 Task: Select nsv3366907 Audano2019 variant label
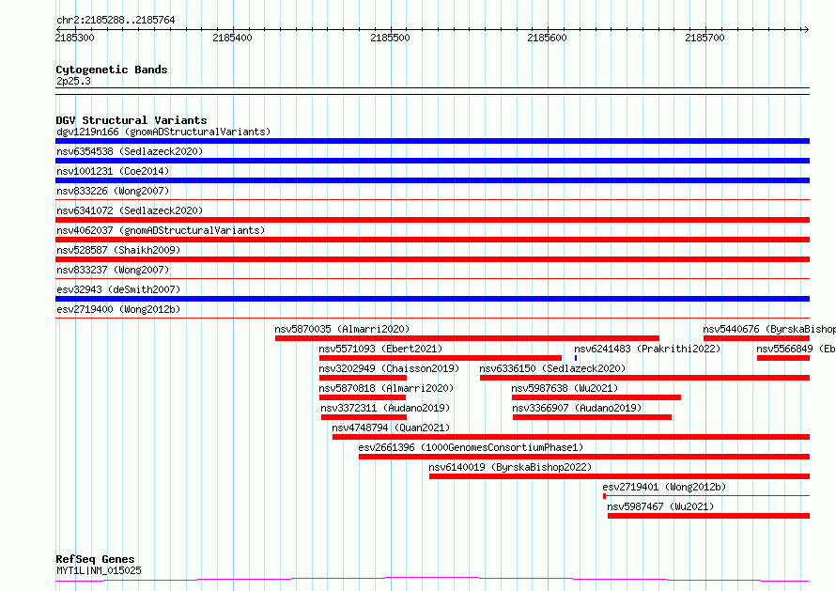point(577,408)
